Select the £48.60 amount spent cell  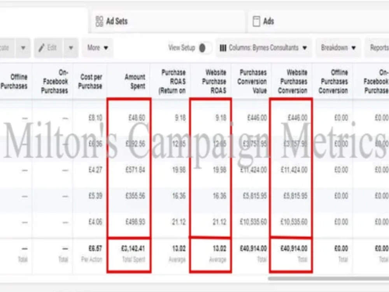pos(137,118)
